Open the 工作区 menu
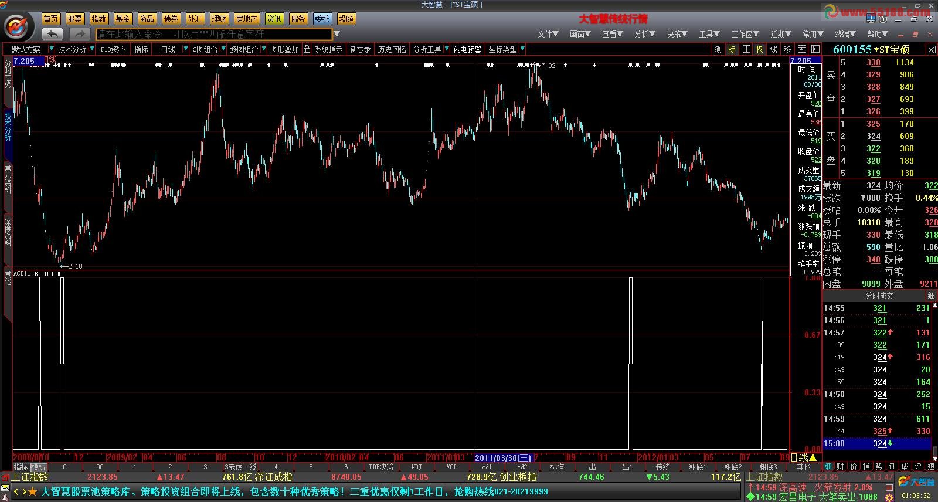Image resolution: width=938 pixels, height=502 pixels. click(x=745, y=34)
